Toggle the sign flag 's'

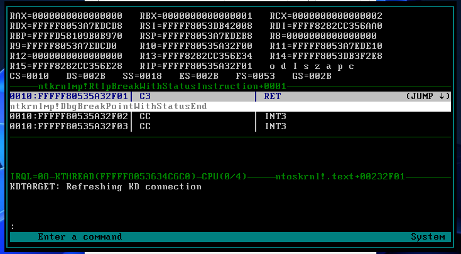(x=306, y=66)
